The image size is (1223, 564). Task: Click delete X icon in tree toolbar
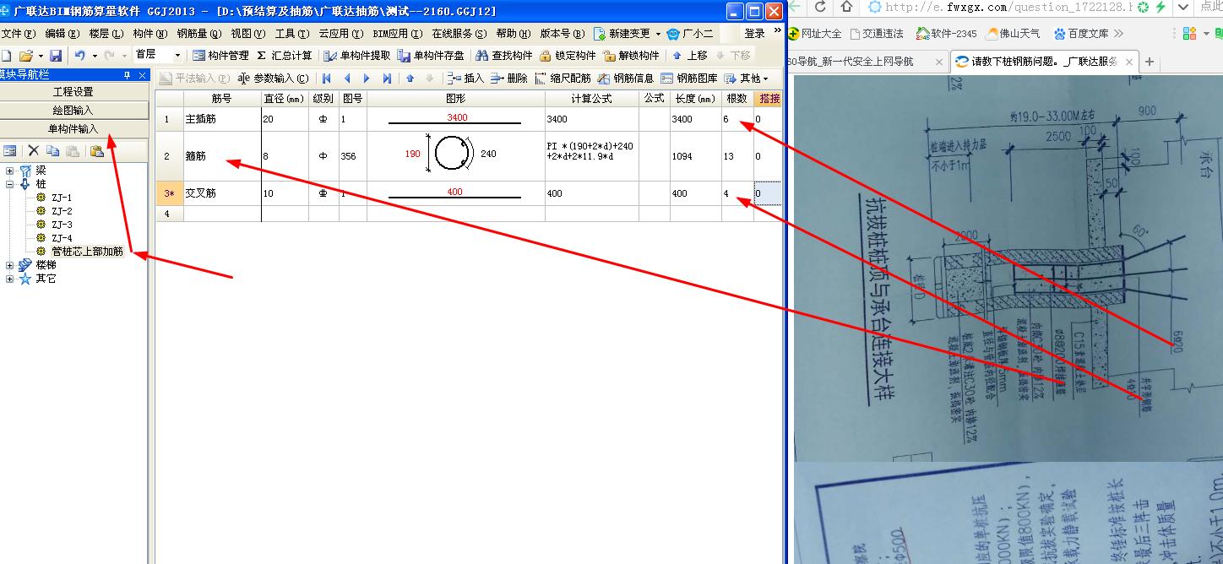pos(34,151)
